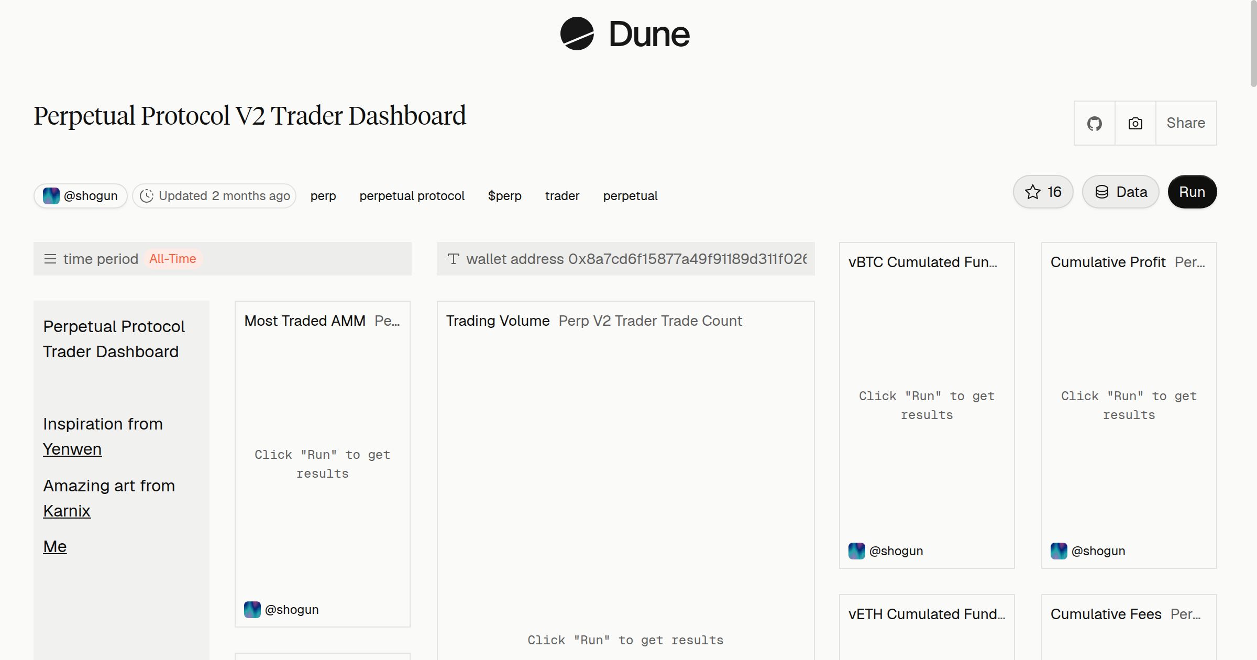This screenshot has height=660, width=1257.
Task: Open Most Traded AMM chart title
Action: 305,321
